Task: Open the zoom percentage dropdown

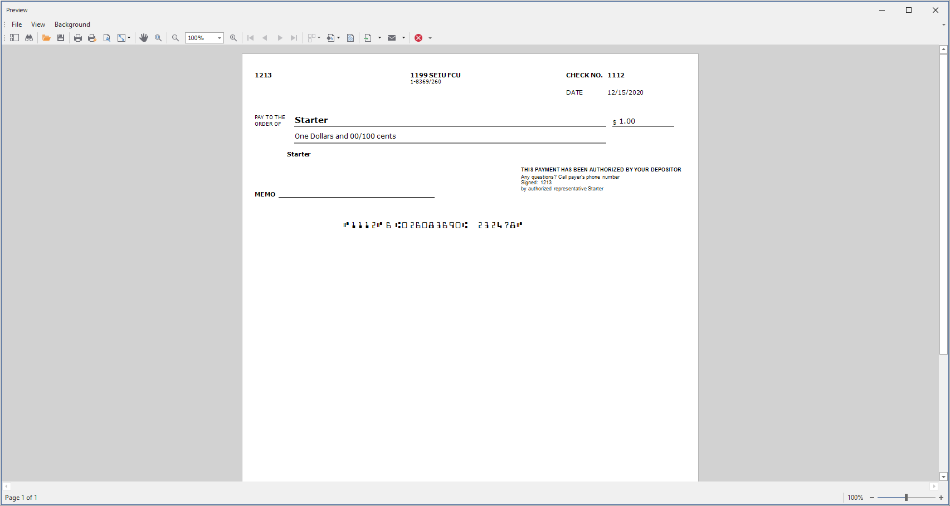Action: pyautogui.click(x=220, y=38)
